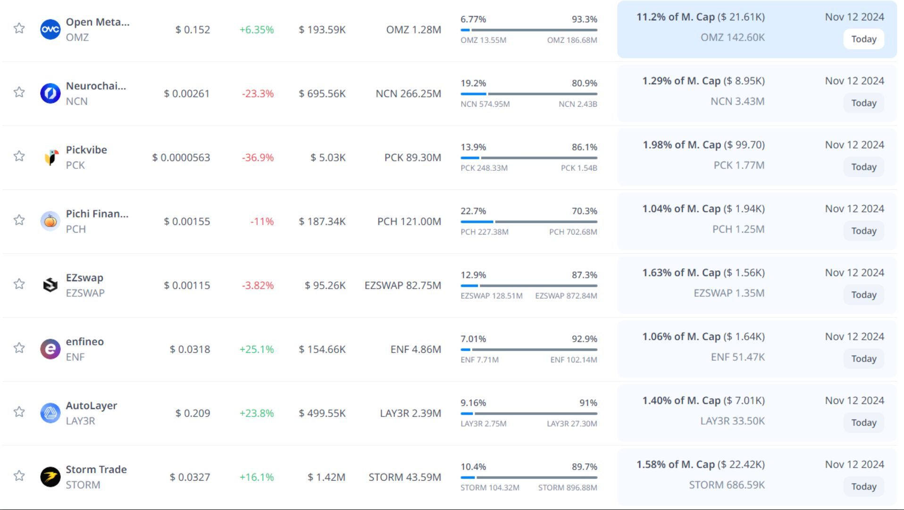Click the EZswap unlock progress bar

(x=528, y=285)
